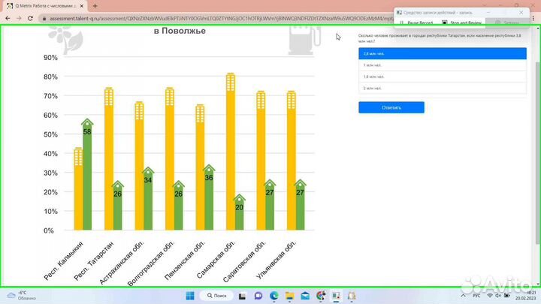Switch to the Q.Metrix browser tab
Screen dimensions: 541x304
(45, 5)
